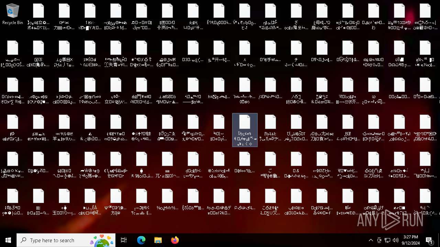This screenshot has width=440, height=247.
Task: Open Task View from the taskbar
Action: pos(124,240)
